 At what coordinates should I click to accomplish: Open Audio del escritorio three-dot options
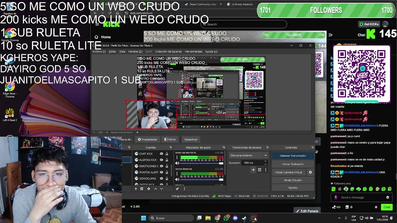pyautogui.click(x=177, y=158)
